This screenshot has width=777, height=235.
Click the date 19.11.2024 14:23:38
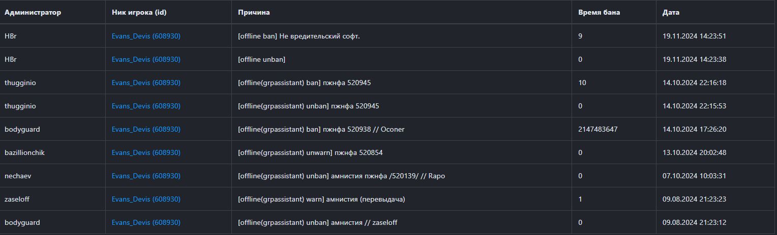tap(694, 59)
